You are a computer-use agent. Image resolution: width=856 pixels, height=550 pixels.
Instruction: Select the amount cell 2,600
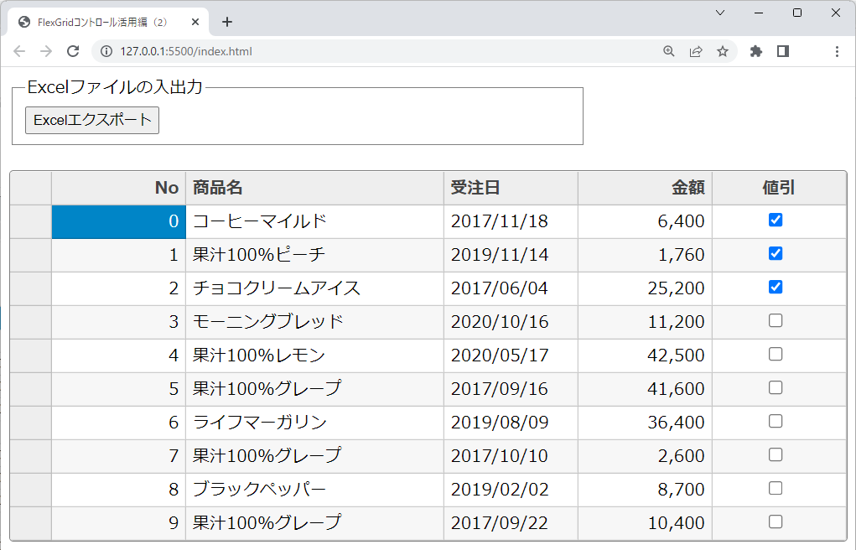[646, 457]
